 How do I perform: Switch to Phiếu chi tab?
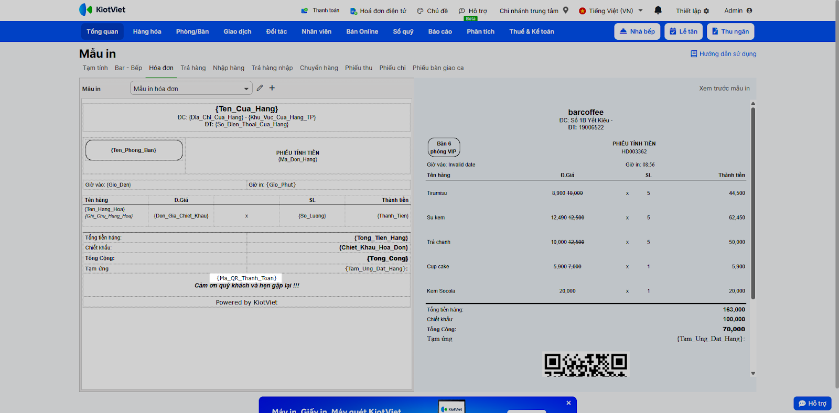(x=393, y=68)
